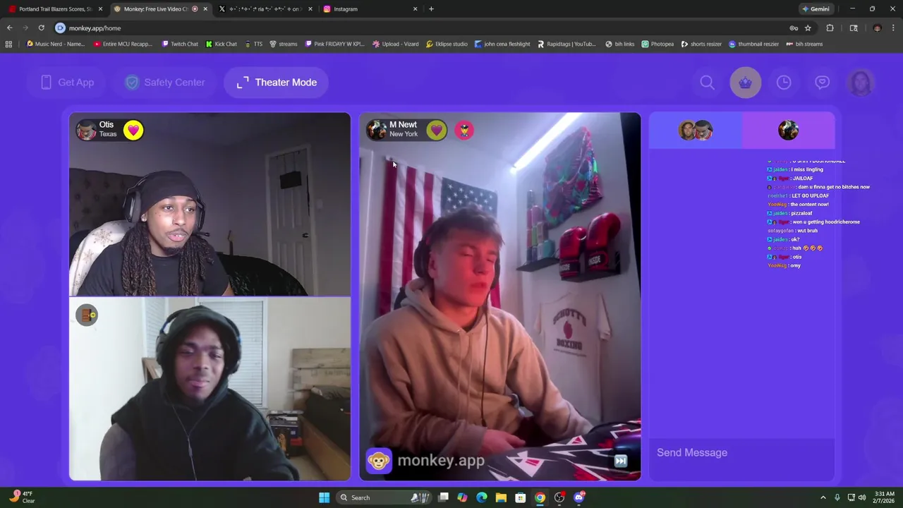Screen dimensions: 903x508
Task: Open the chat messages heart icon
Action: (x=823, y=83)
